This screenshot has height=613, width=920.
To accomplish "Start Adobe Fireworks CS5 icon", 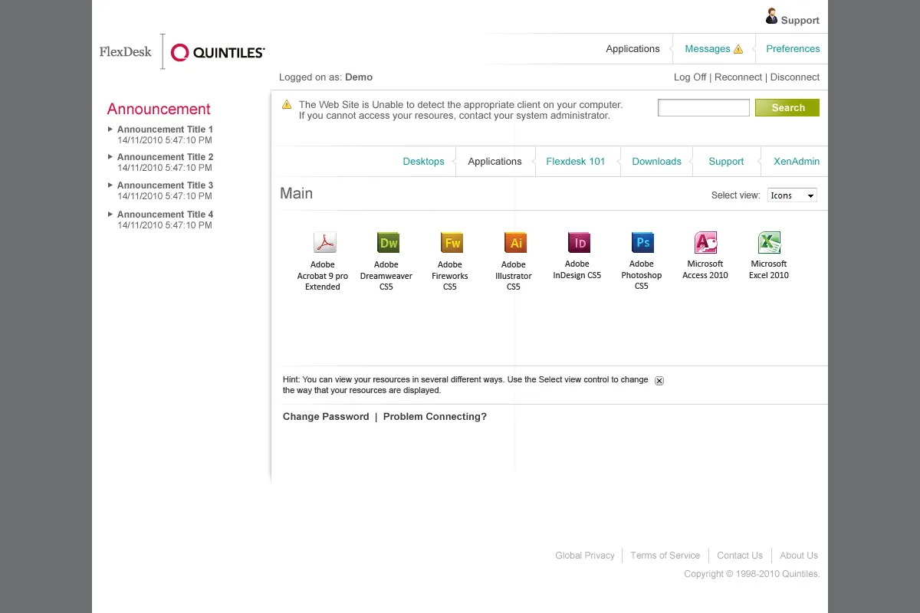I will 452,243.
